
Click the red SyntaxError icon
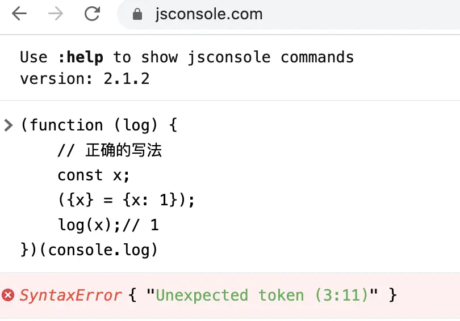[x=8, y=295]
